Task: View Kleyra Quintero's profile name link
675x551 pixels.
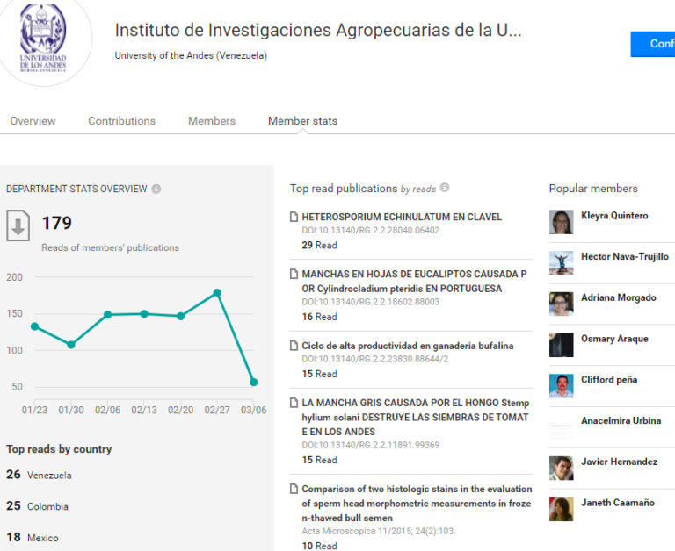Action: (614, 216)
